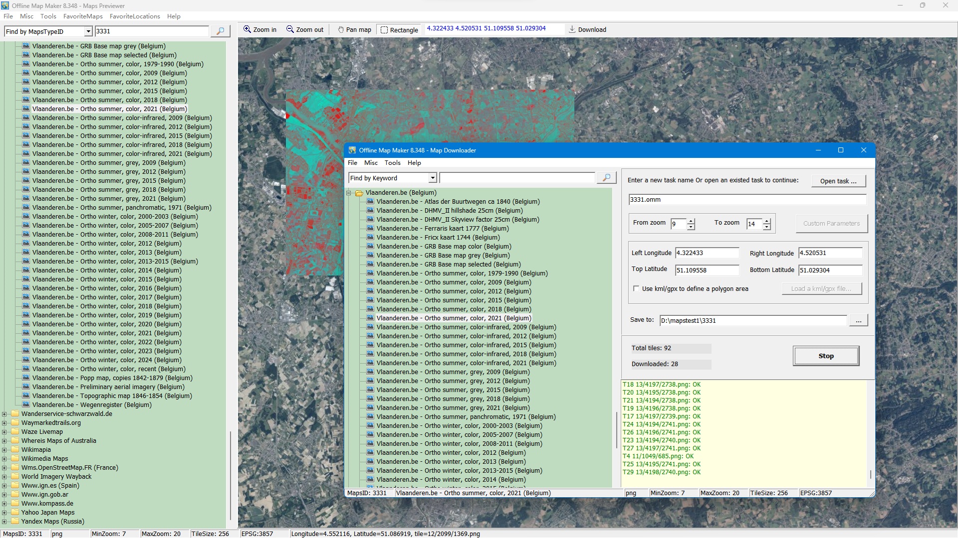The image size is (958, 538).
Task: Enable Use kml/gpx polygon area checkbox
Action: coord(636,288)
